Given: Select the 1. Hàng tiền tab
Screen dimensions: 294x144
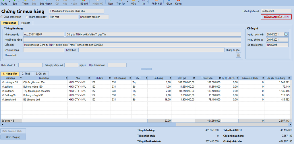Looking at the screenshot, I should 10,74.
